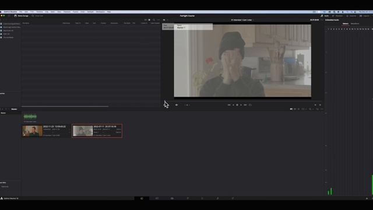Viewport: 373px width, 210px height.
Task: Go to first frame in viewer
Action: click(x=229, y=105)
